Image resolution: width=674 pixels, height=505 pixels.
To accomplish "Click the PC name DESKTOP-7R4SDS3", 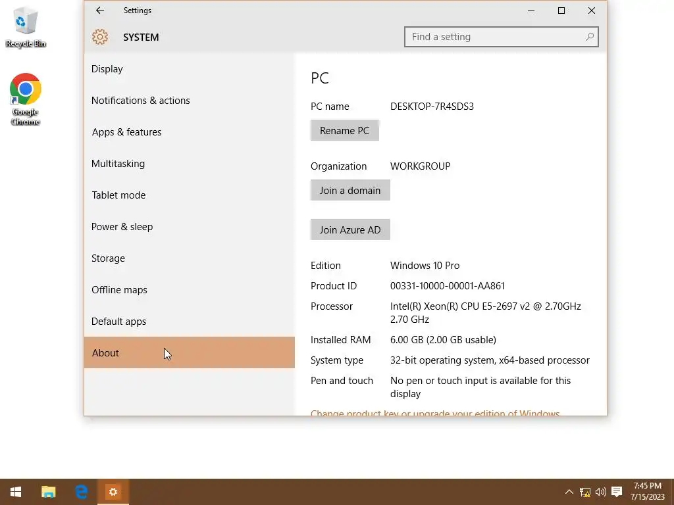I will 432,107.
